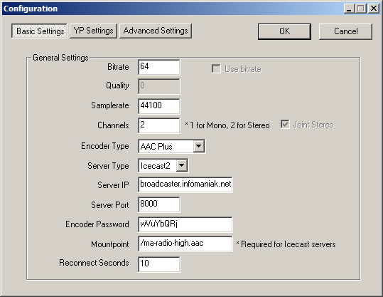Focus the Samplerate input field
Screen dimensions: 383x297
[158, 106]
